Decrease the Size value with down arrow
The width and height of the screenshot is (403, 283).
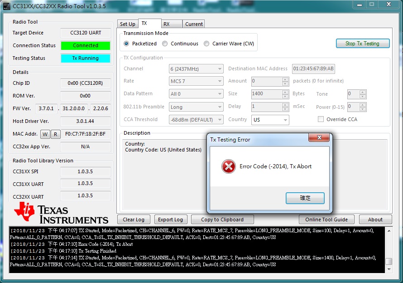(285, 96)
